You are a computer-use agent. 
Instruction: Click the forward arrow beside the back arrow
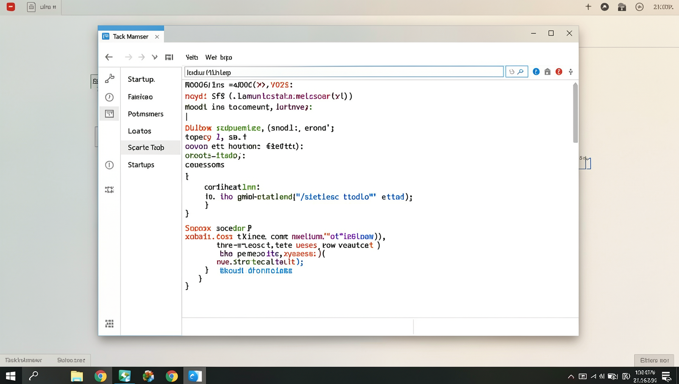tap(129, 57)
